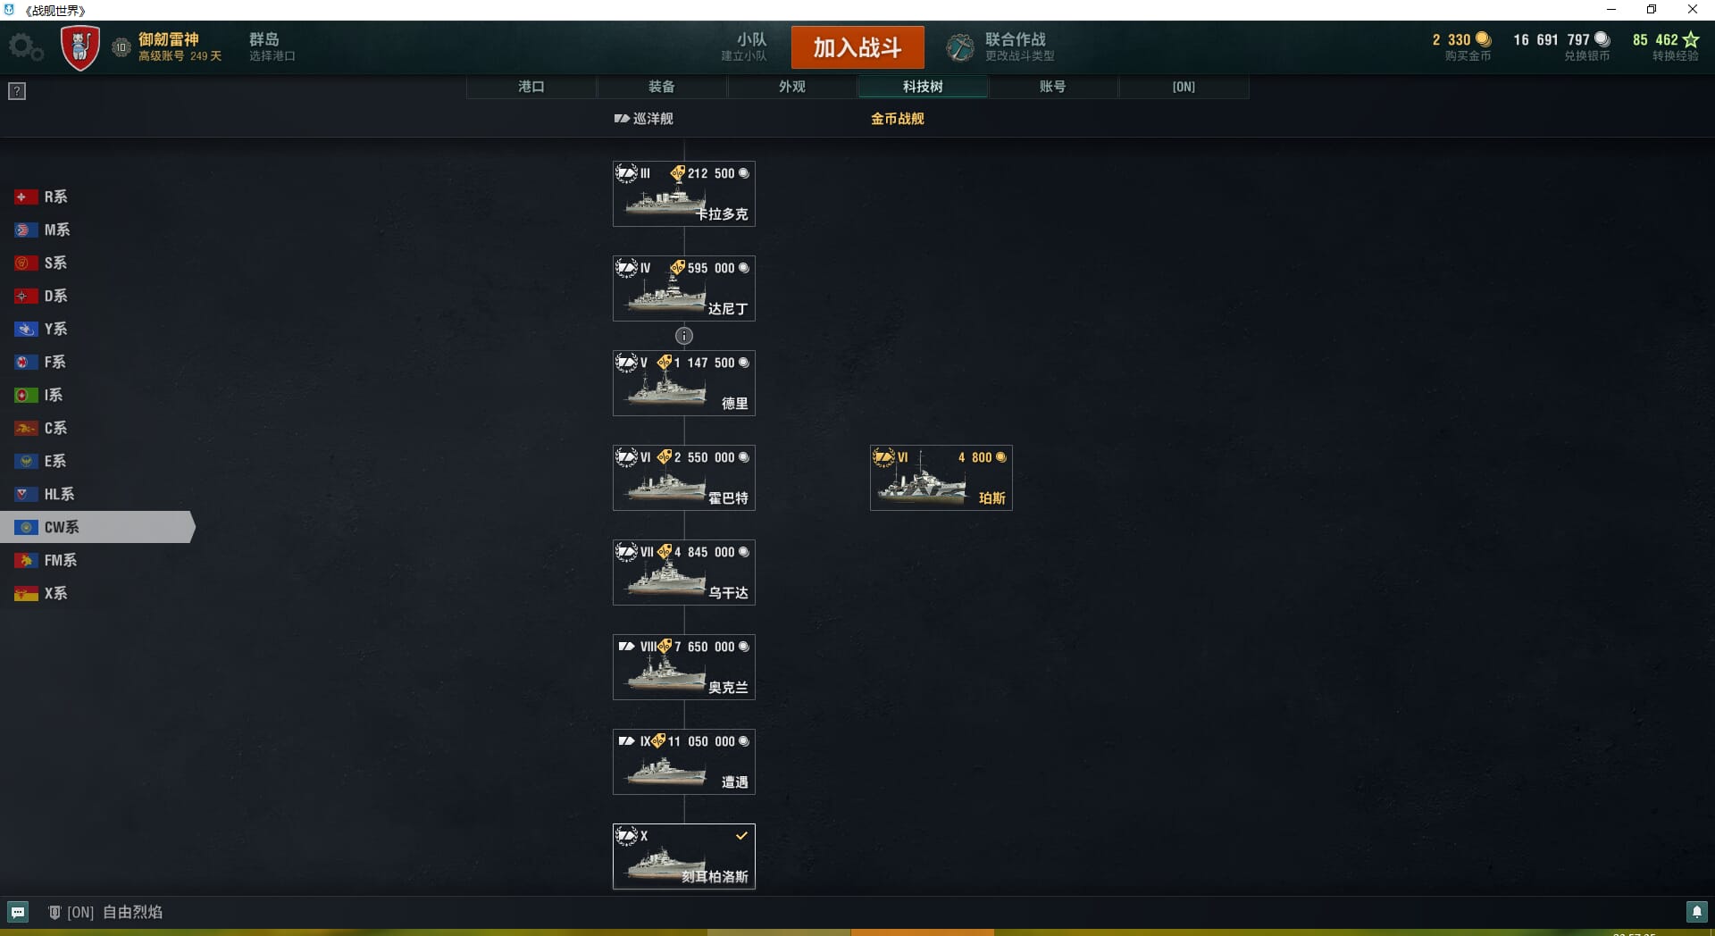Select the premium ship 珀斯 tile

coord(941,478)
